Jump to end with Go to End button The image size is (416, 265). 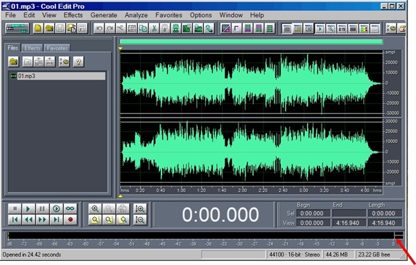click(56, 220)
